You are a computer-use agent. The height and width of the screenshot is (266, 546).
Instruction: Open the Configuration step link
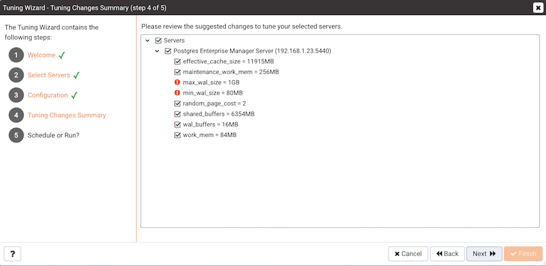coord(48,95)
